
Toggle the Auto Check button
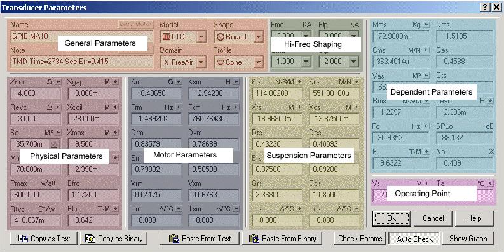click(x=414, y=239)
